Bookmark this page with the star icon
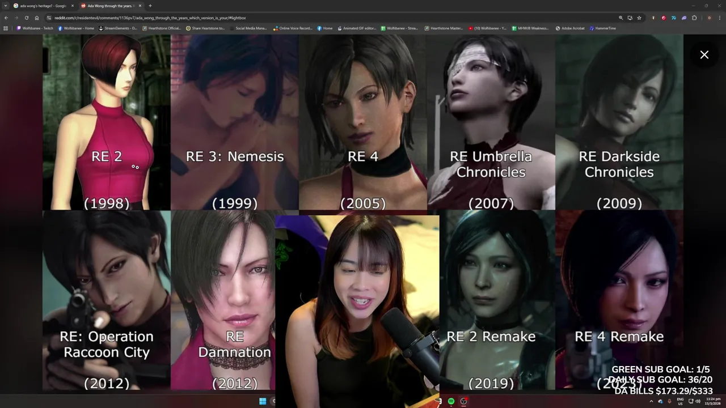 (639, 18)
